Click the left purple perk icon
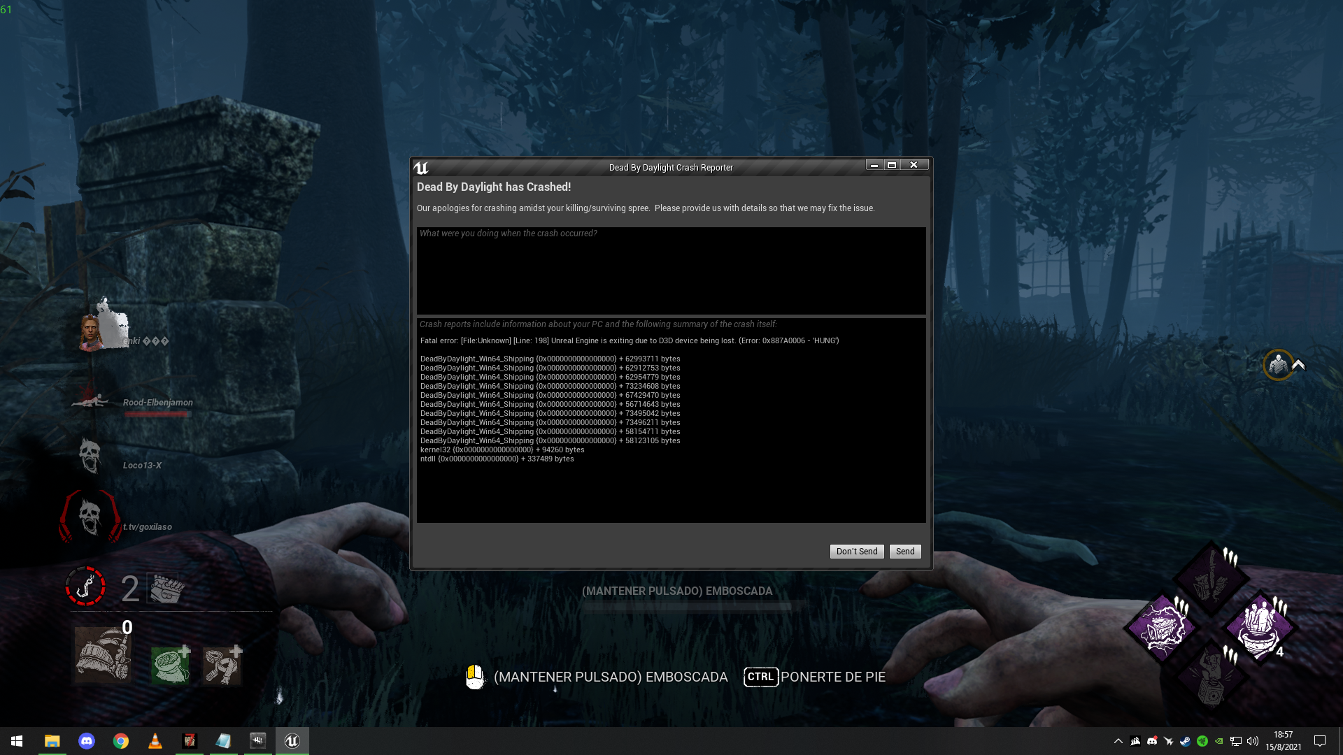1343x755 pixels. [x=1162, y=628]
